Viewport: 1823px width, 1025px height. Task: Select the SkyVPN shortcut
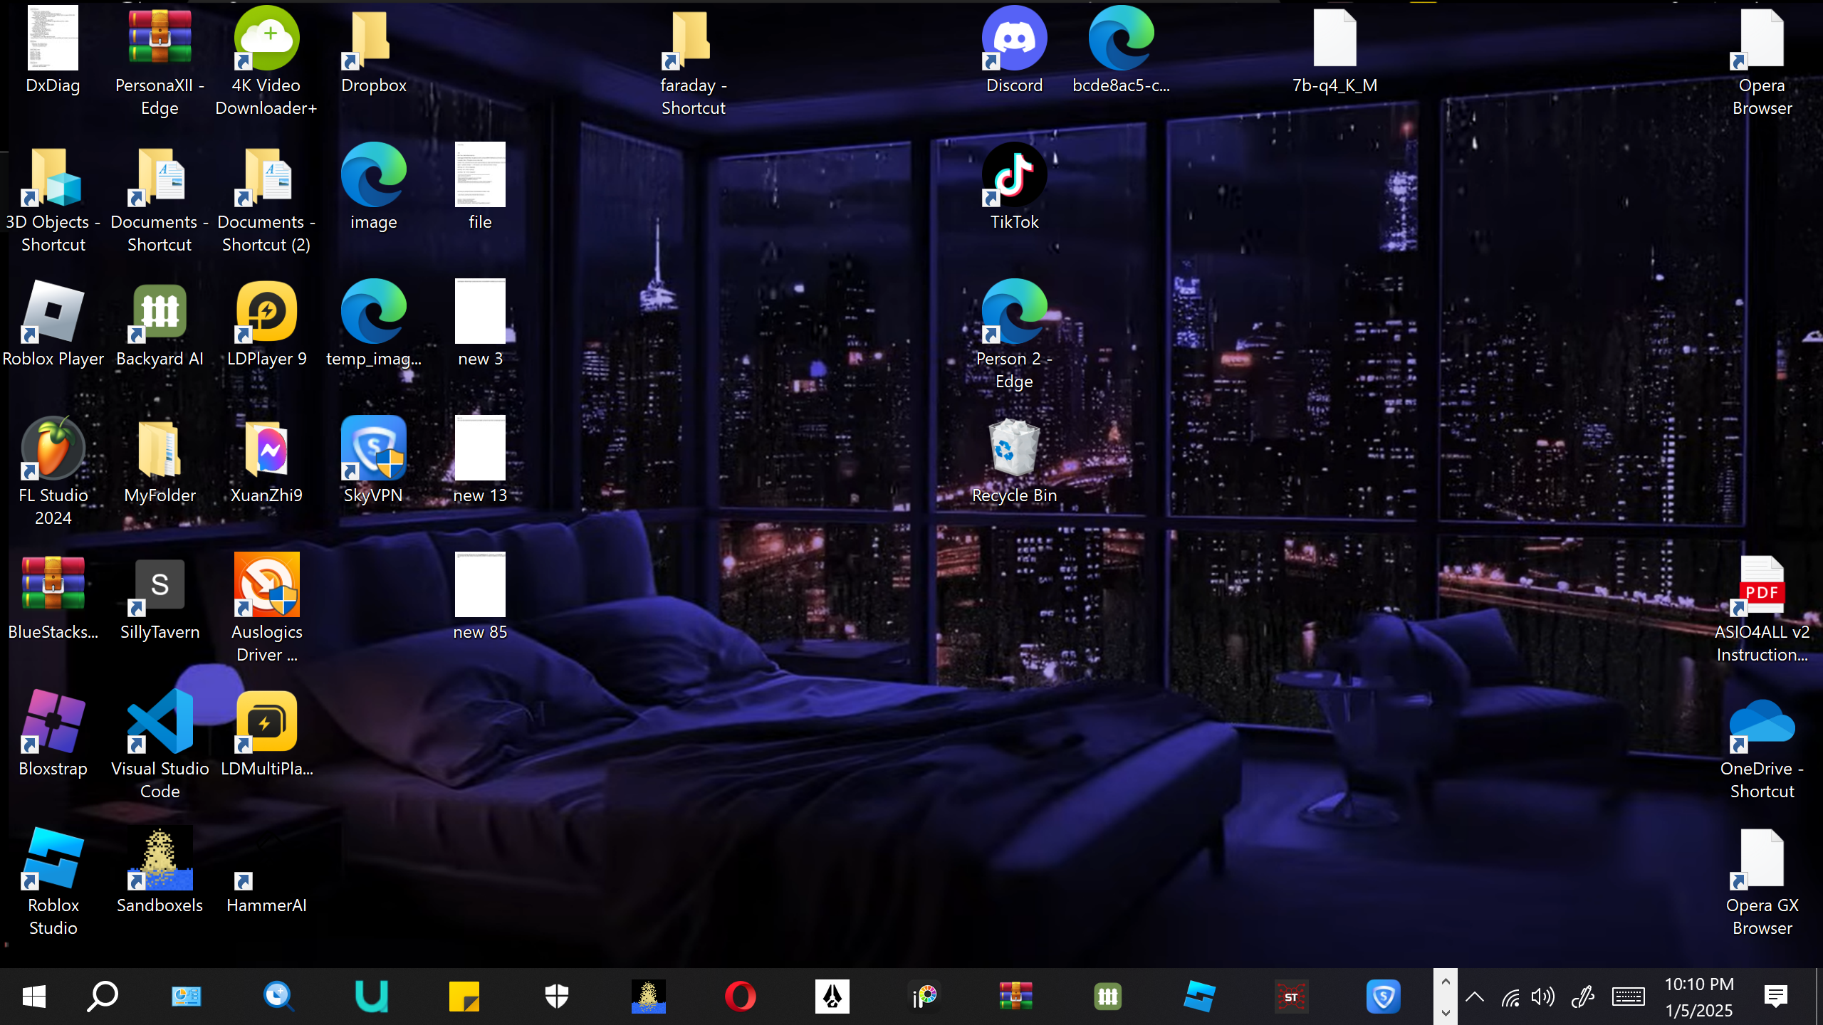click(373, 448)
